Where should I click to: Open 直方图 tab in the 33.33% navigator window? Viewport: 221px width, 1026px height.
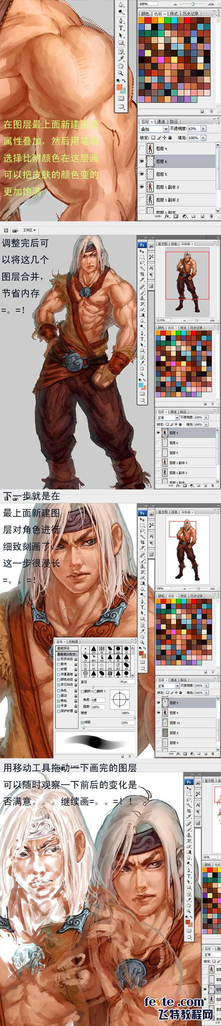click(x=163, y=244)
